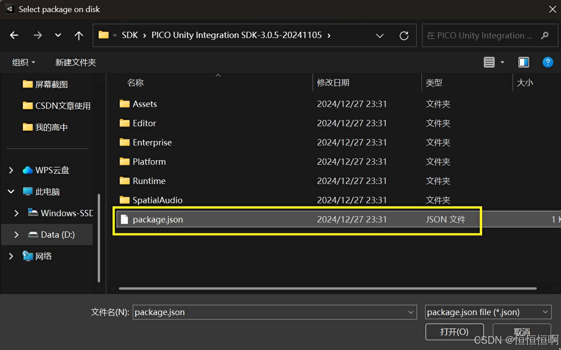Expand the WPS云盘 node
Image resolution: width=561 pixels, height=350 pixels.
click(11, 170)
